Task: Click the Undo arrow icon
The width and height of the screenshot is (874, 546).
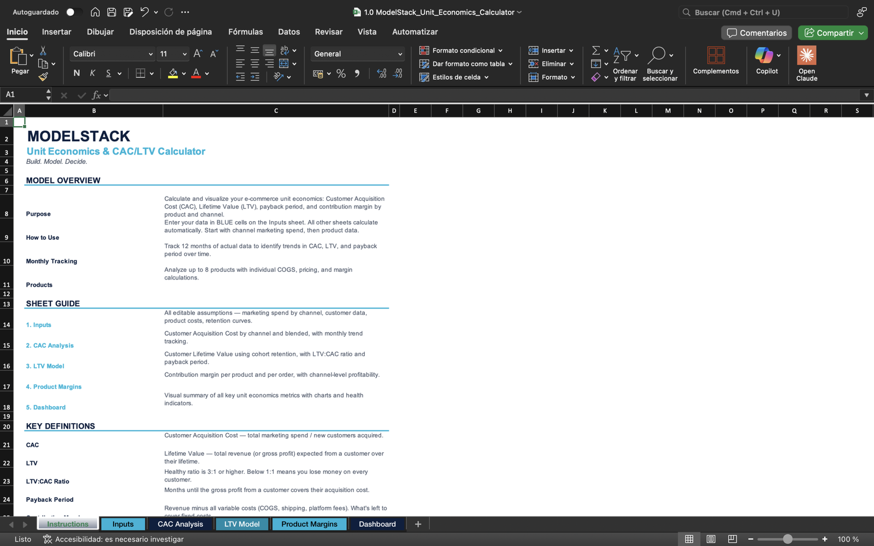Action: [x=144, y=12]
